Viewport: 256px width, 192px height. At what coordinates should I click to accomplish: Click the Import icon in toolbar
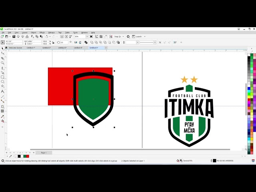coord(62,36)
